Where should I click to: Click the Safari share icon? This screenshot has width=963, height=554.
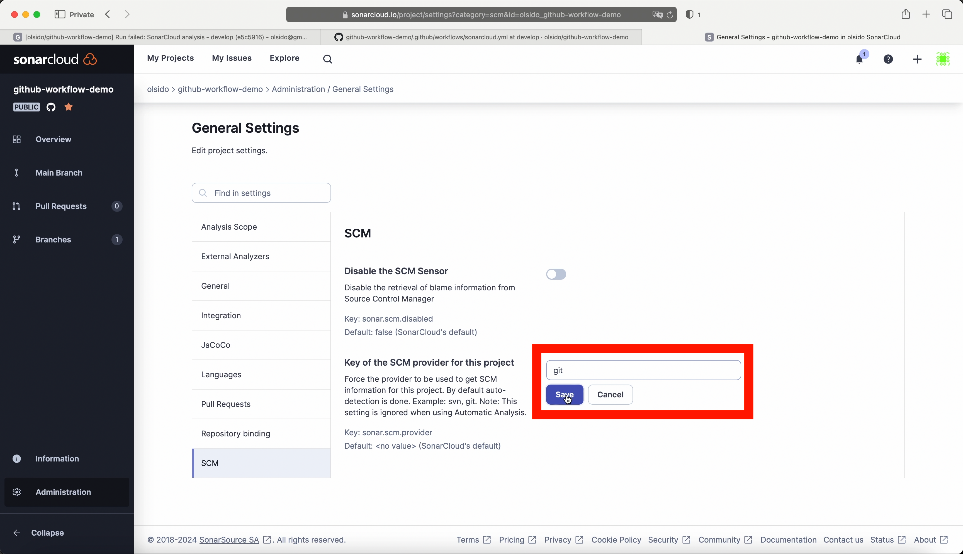pyautogui.click(x=905, y=14)
